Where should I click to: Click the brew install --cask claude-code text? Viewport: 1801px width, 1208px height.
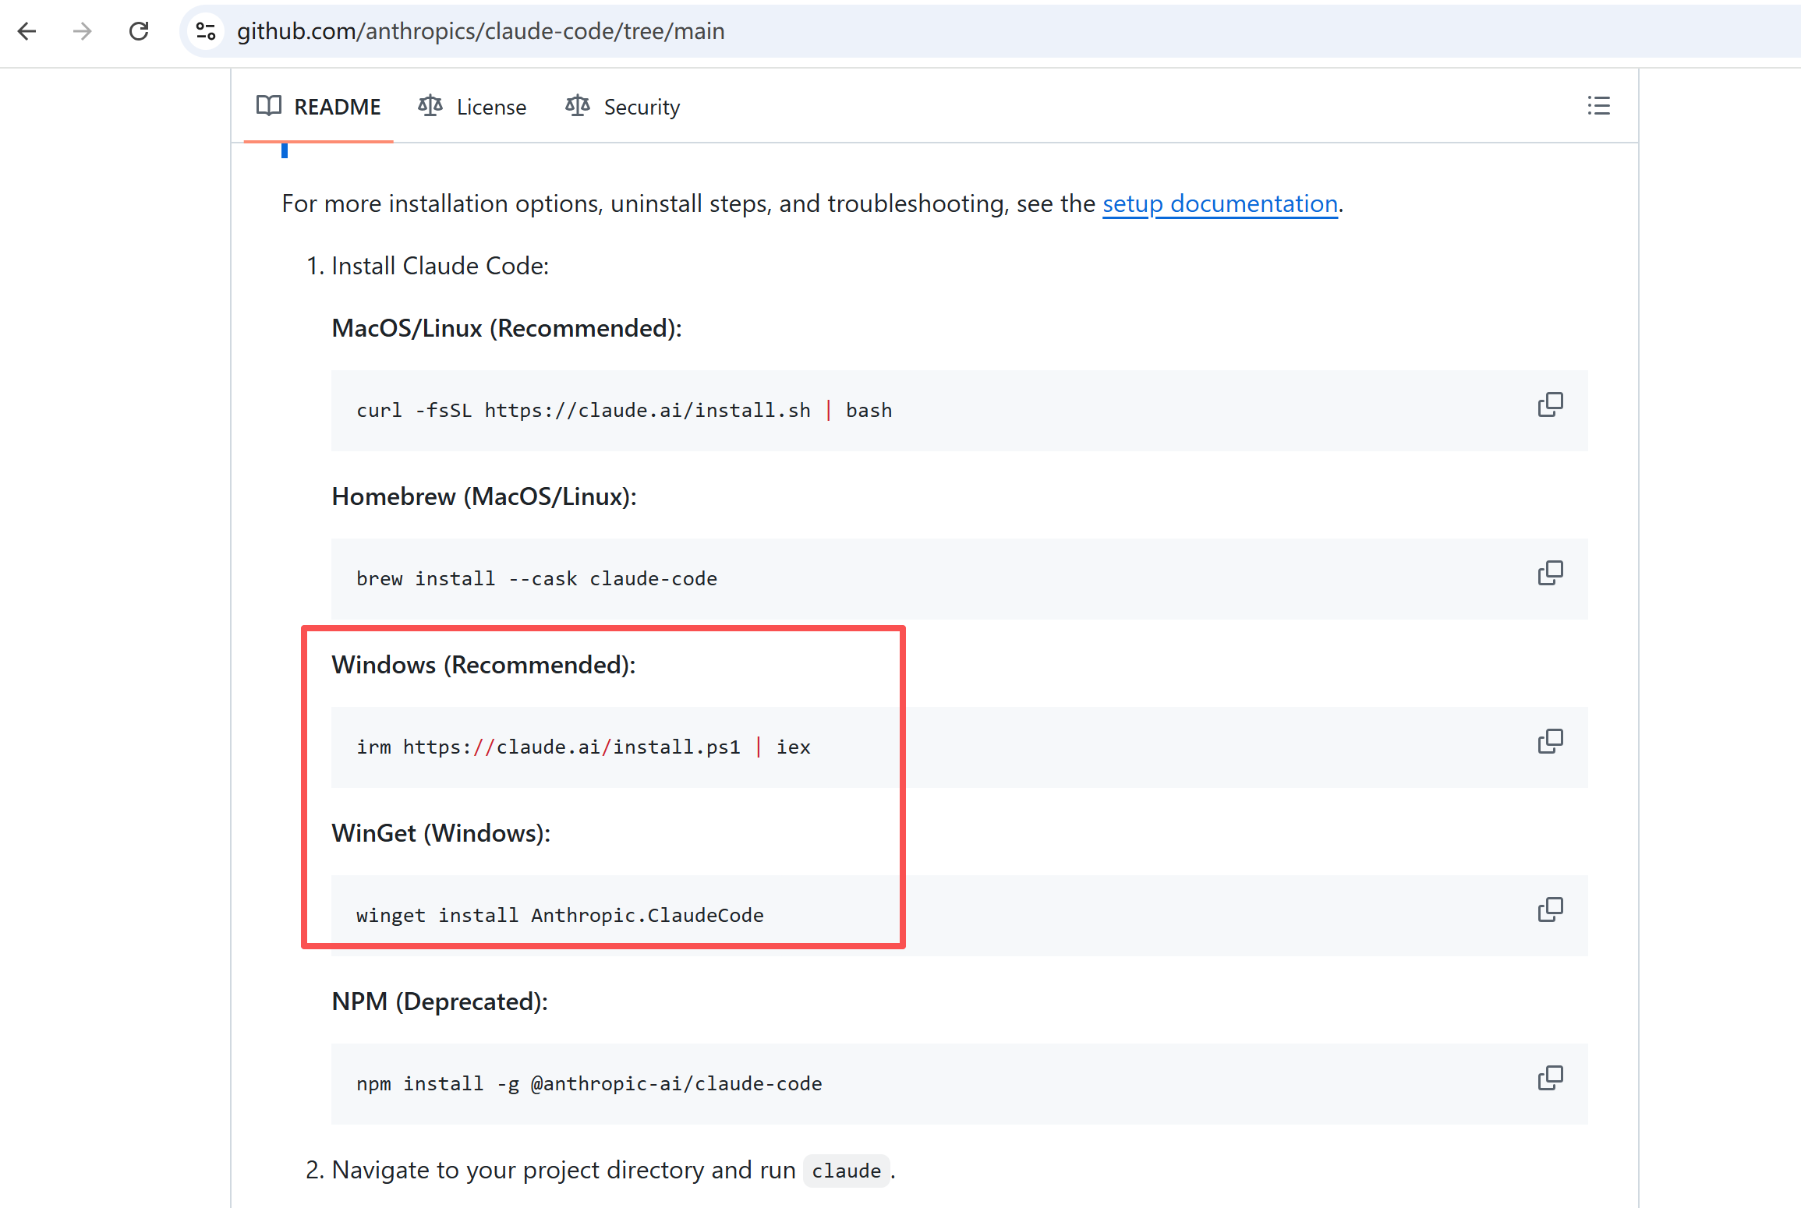coord(536,579)
